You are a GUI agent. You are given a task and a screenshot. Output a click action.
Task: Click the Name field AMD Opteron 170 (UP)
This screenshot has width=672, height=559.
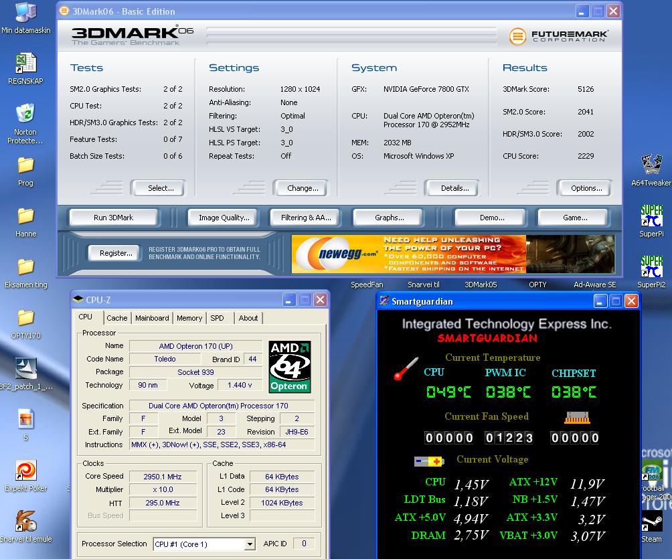click(x=196, y=346)
